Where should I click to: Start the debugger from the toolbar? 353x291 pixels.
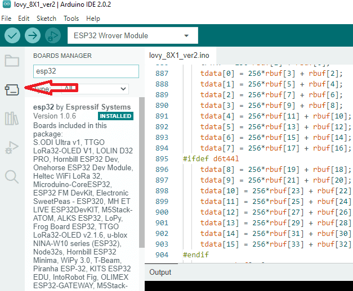[x=53, y=35]
